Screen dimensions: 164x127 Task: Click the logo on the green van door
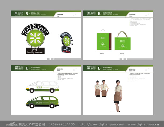39,103
